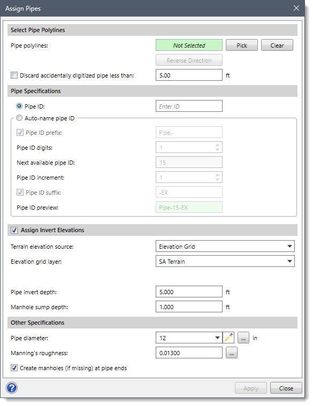Click the pencil icon beside Pipe diameter

pyautogui.click(x=228, y=338)
